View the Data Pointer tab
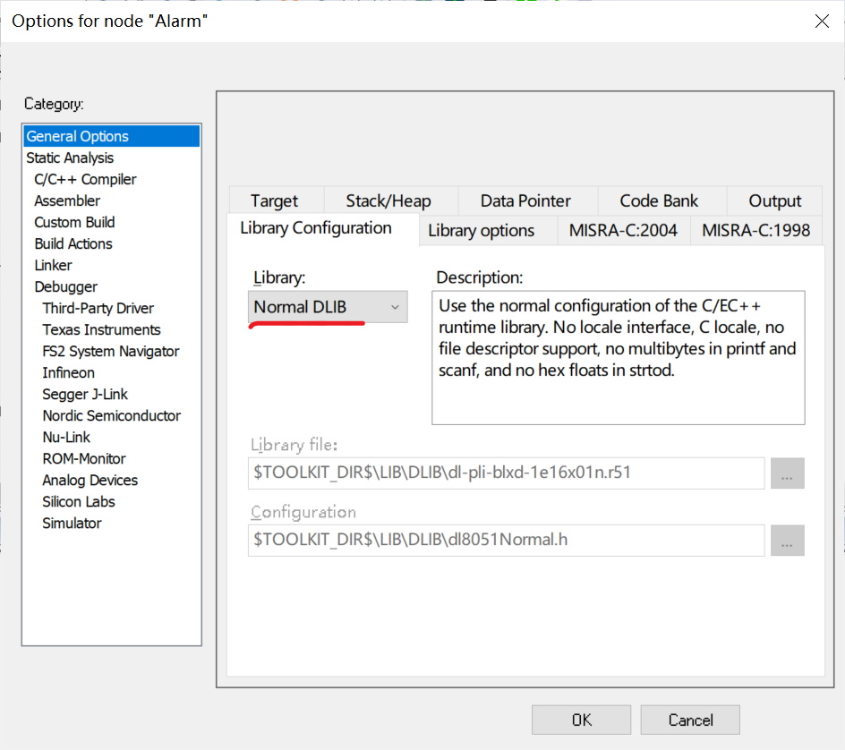 [525, 200]
